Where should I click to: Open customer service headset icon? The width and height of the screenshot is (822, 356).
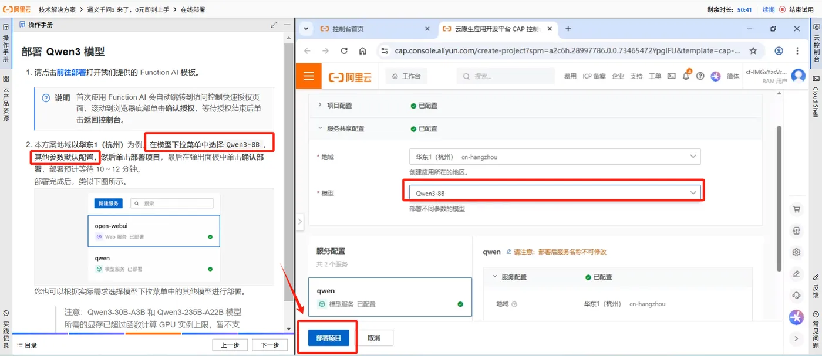pyautogui.click(x=797, y=295)
